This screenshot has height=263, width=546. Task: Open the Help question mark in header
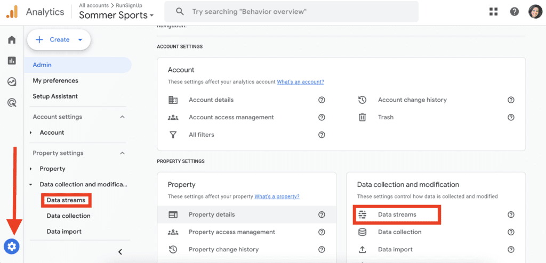coord(515,12)
